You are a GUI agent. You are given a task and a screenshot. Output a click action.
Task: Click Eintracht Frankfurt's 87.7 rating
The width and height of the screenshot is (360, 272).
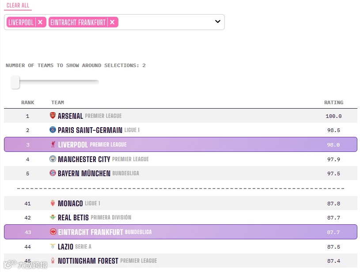333,232
